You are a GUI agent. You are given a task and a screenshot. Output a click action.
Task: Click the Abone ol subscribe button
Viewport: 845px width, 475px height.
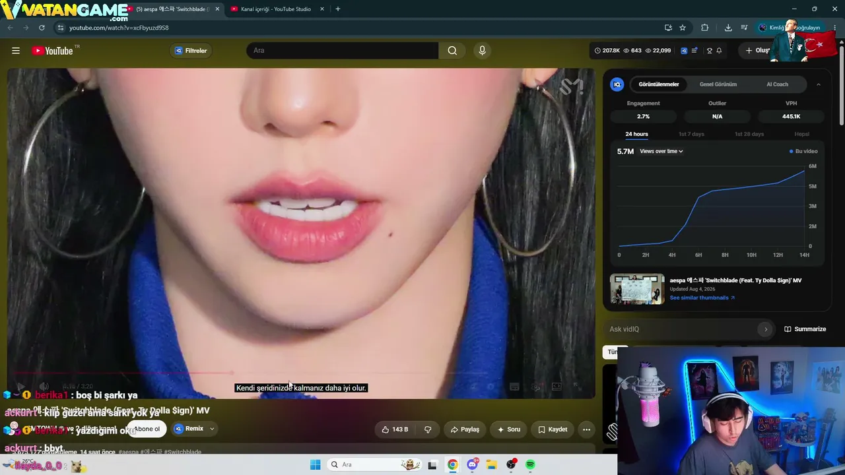[x=147, y=429]
